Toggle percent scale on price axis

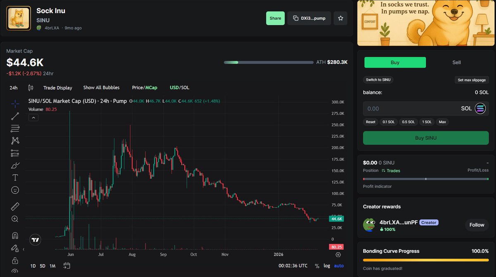coord(317,266)
